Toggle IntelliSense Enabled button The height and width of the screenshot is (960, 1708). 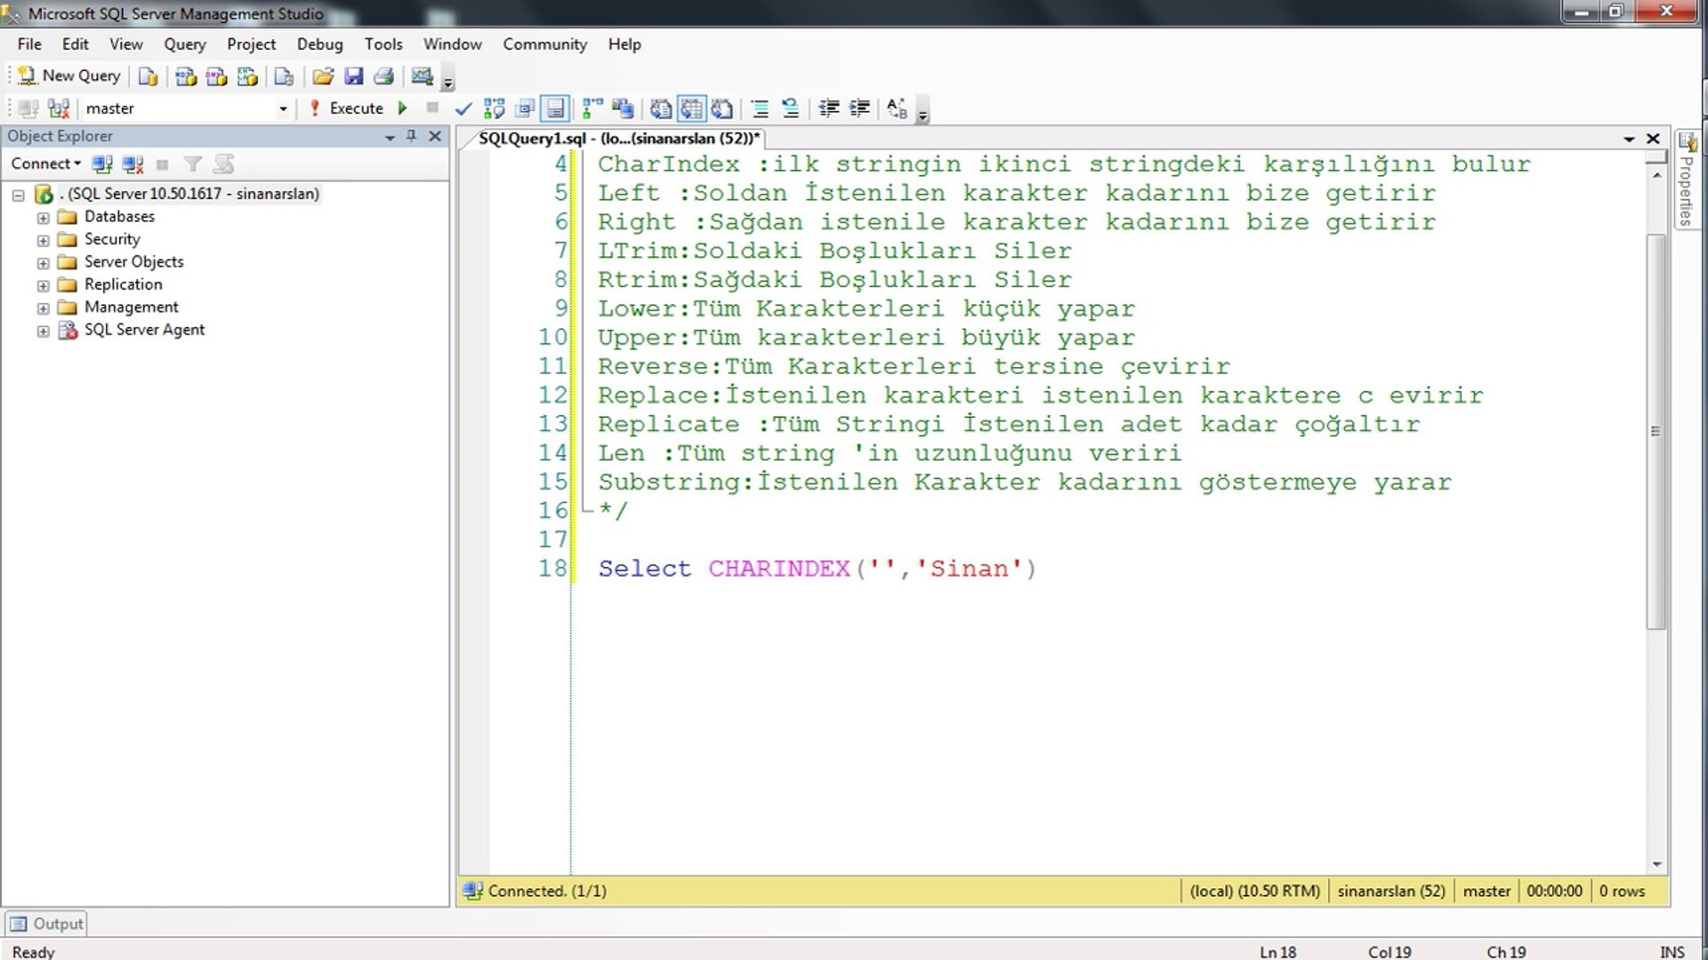(556, 108)
